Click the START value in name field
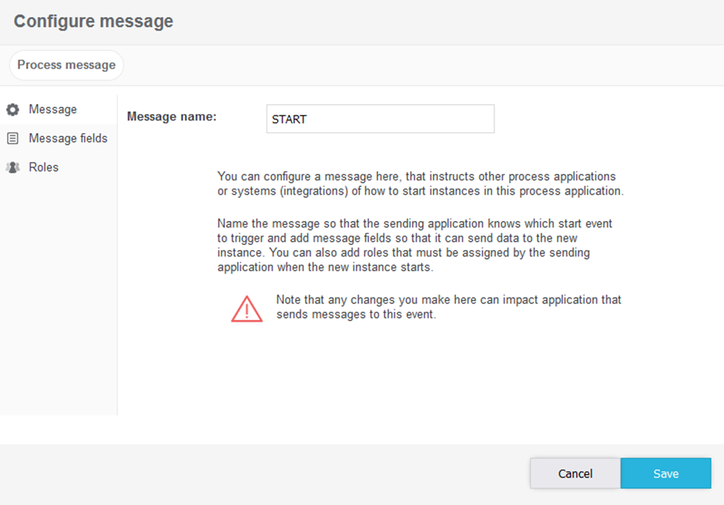Image resolution: width=724 pixels, height=505 pixels. [x=290, y=119]
